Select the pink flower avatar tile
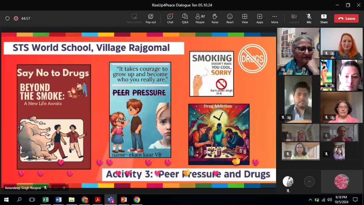The height and width of the screenshot is (205, 364). tap(342, 182)
